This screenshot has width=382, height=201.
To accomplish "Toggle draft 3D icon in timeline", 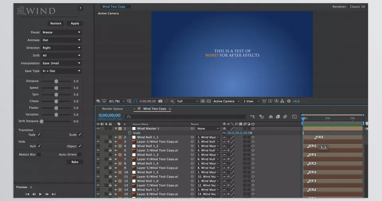I will pyautogui.click(x=262, y=117).
